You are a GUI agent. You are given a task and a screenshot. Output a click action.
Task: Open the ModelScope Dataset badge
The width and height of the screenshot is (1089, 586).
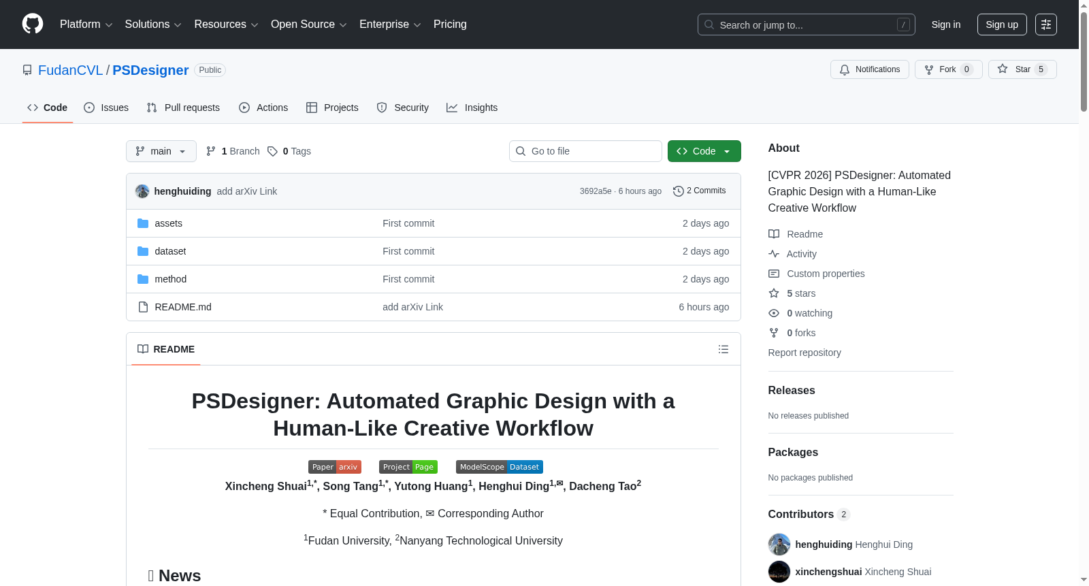(x=500, y=467)
